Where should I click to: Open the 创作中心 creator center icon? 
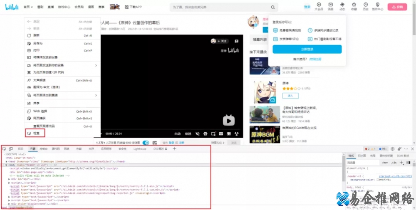click(378, 5)
